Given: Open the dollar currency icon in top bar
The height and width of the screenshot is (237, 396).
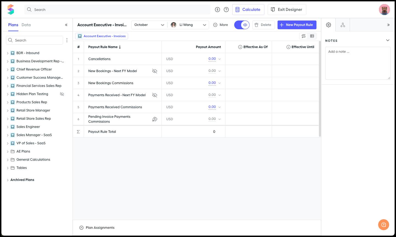Looking at the screenshot, I should (217, 10).
